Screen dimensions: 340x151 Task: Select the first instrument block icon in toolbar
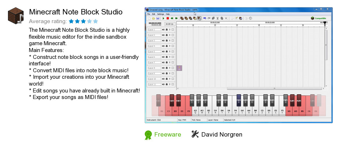pos(182,18)
